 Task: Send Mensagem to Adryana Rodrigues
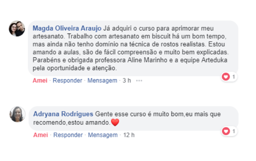point(102,135)
